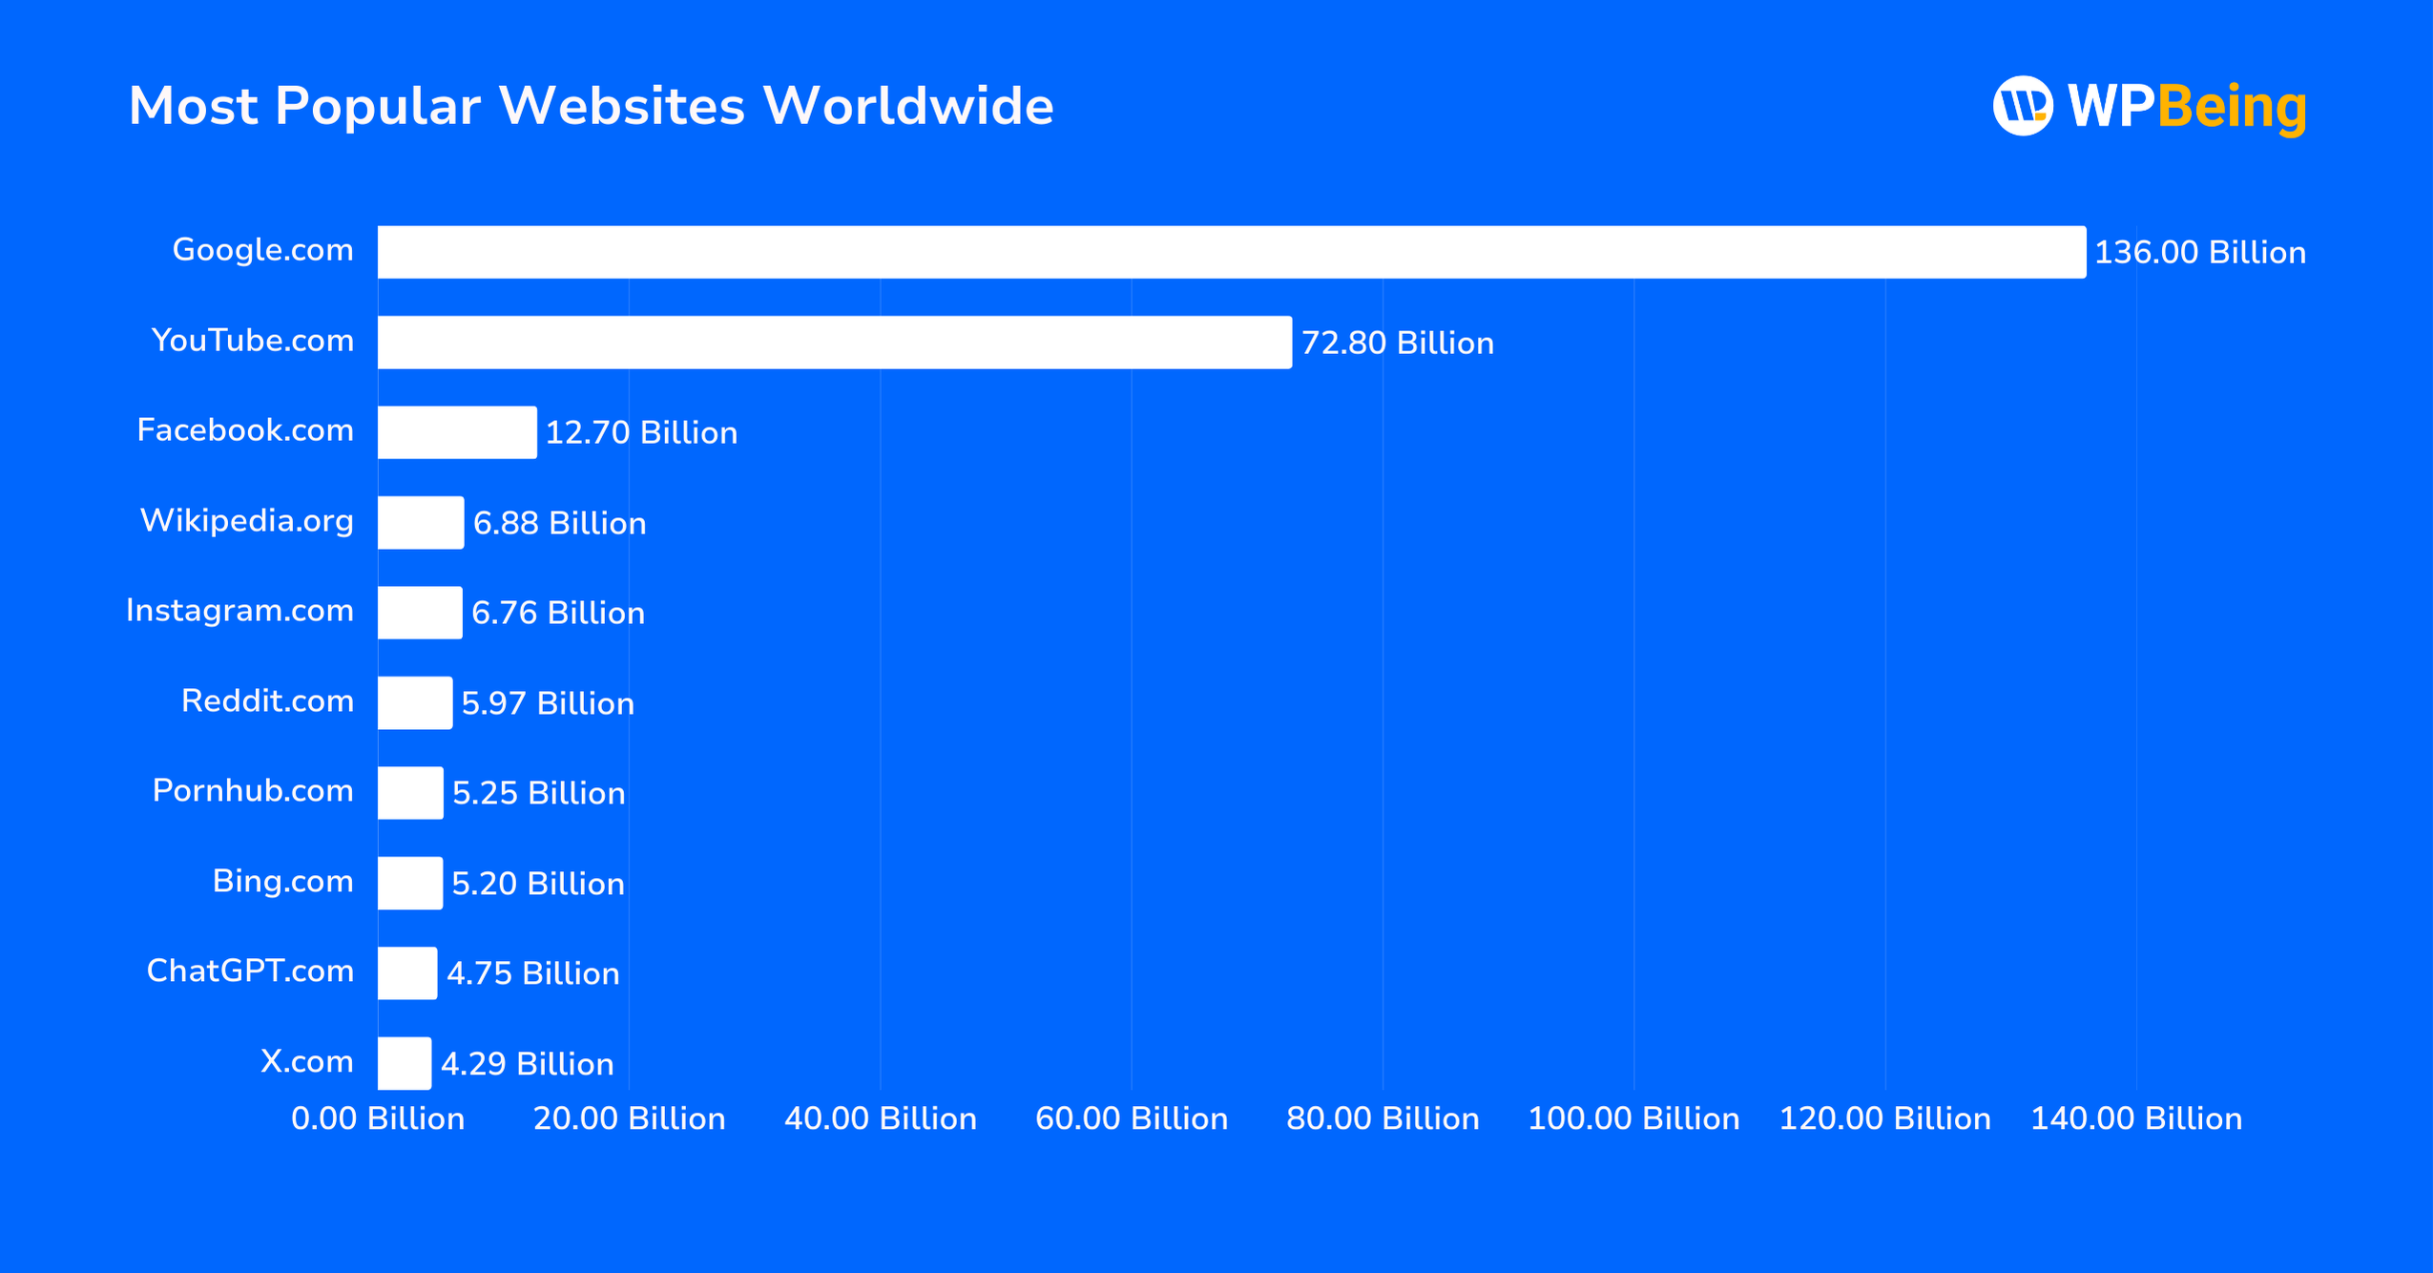Click the 80.00 Billion axis tick

click(x=1383, y=1119)
